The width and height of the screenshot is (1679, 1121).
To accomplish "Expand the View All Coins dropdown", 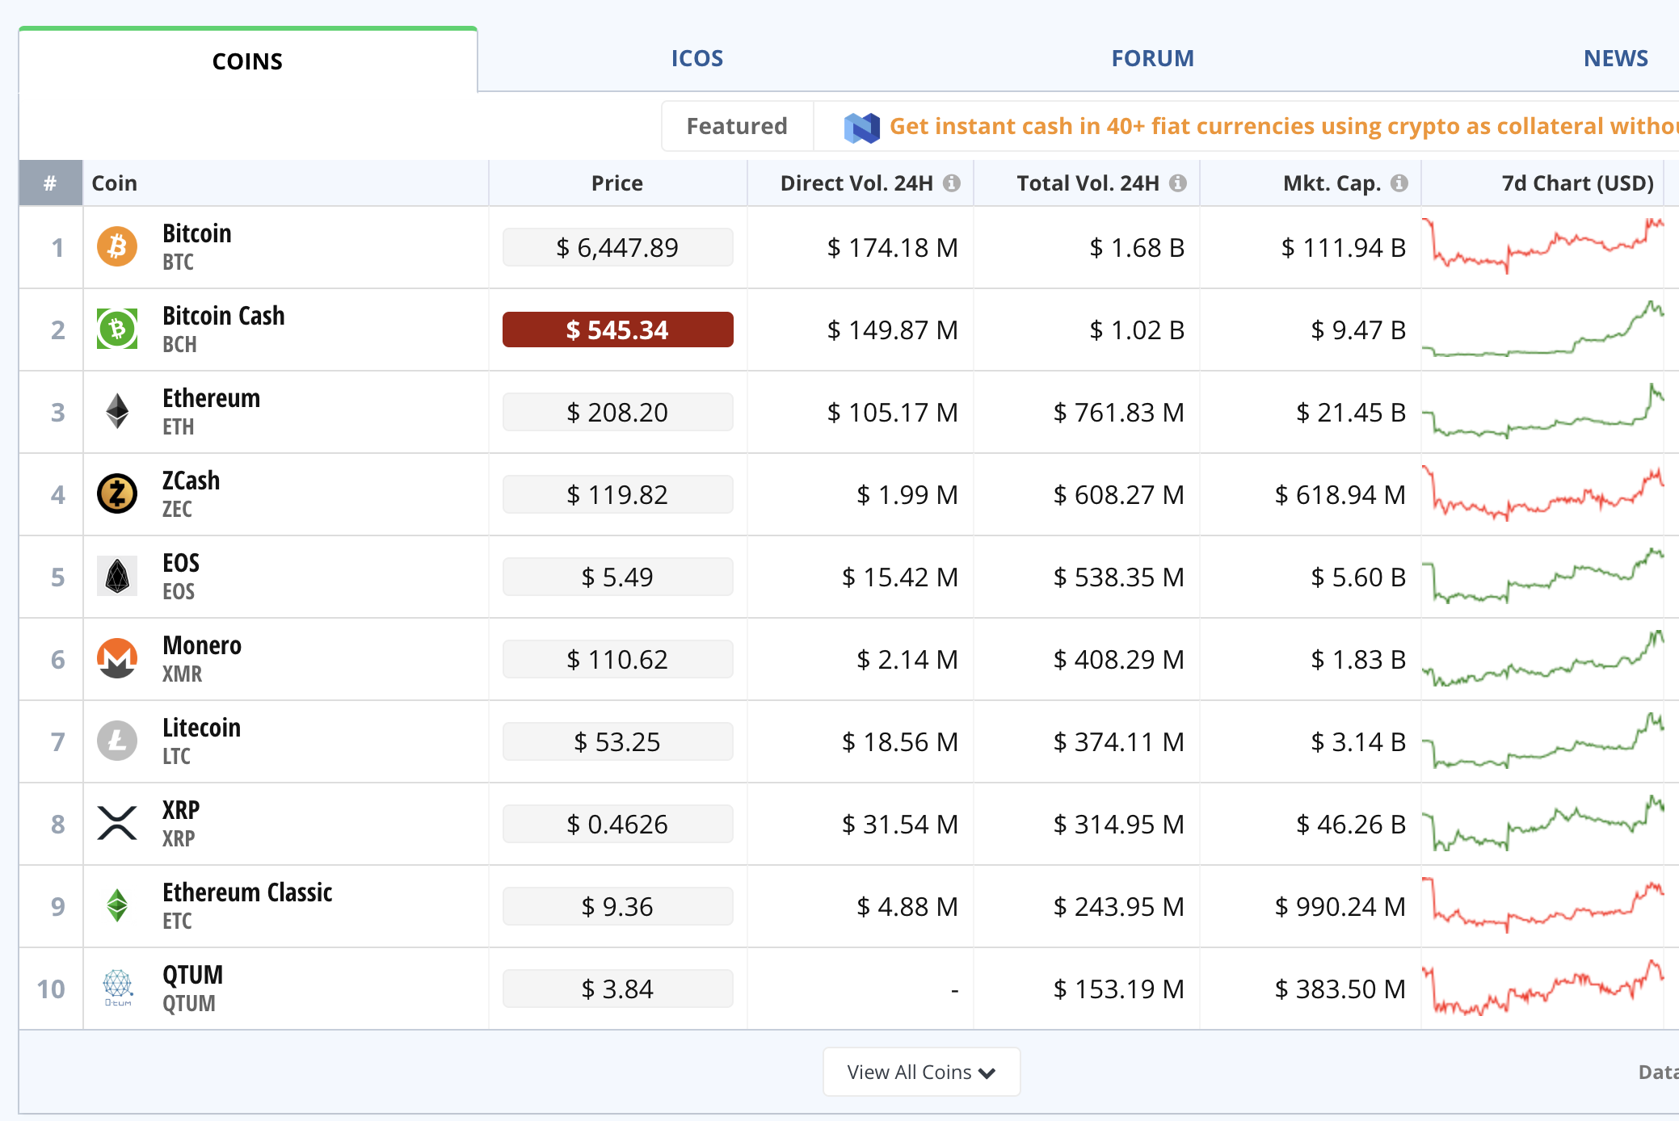I will [921, 1072].
